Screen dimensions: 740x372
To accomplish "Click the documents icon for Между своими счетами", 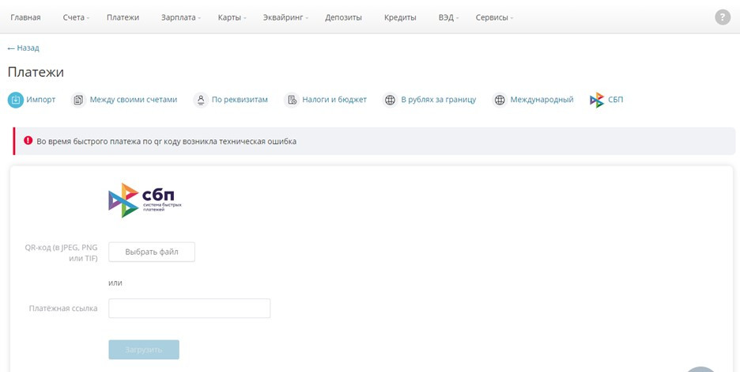I will tap(78, 100).
